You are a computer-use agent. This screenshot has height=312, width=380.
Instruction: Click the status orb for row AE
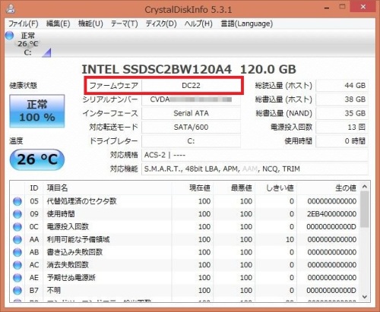17,278
